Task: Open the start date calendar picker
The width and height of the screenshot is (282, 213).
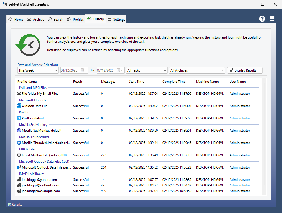Action: tap(84, 70)
